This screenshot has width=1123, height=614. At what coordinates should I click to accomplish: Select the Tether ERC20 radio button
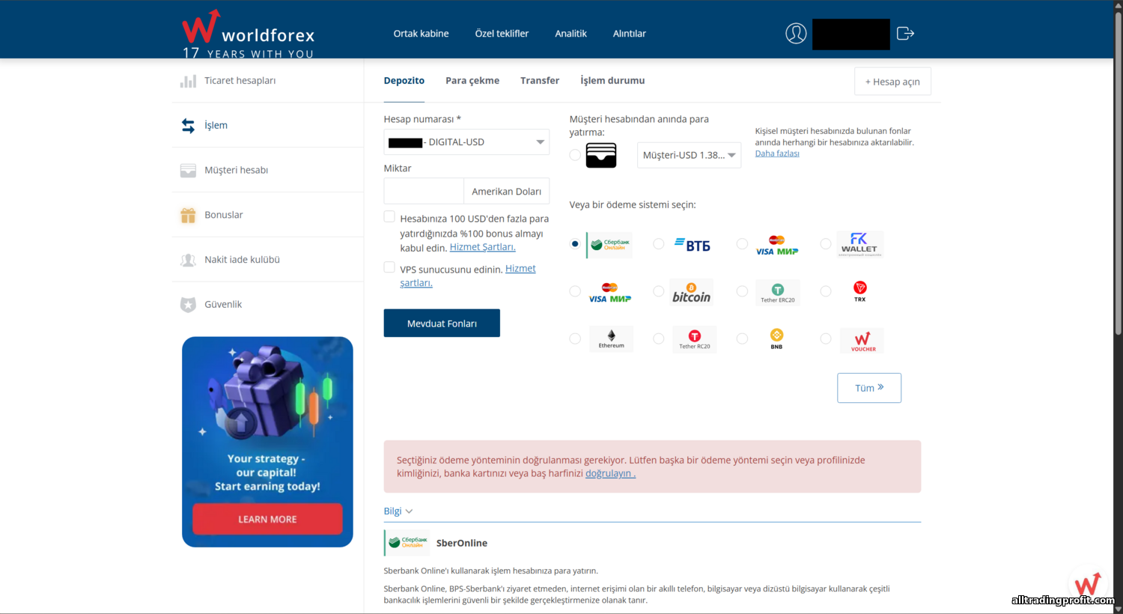pyautogui.click(x=742, y=291)
